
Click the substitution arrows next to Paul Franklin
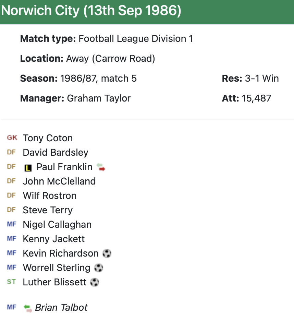101,167
